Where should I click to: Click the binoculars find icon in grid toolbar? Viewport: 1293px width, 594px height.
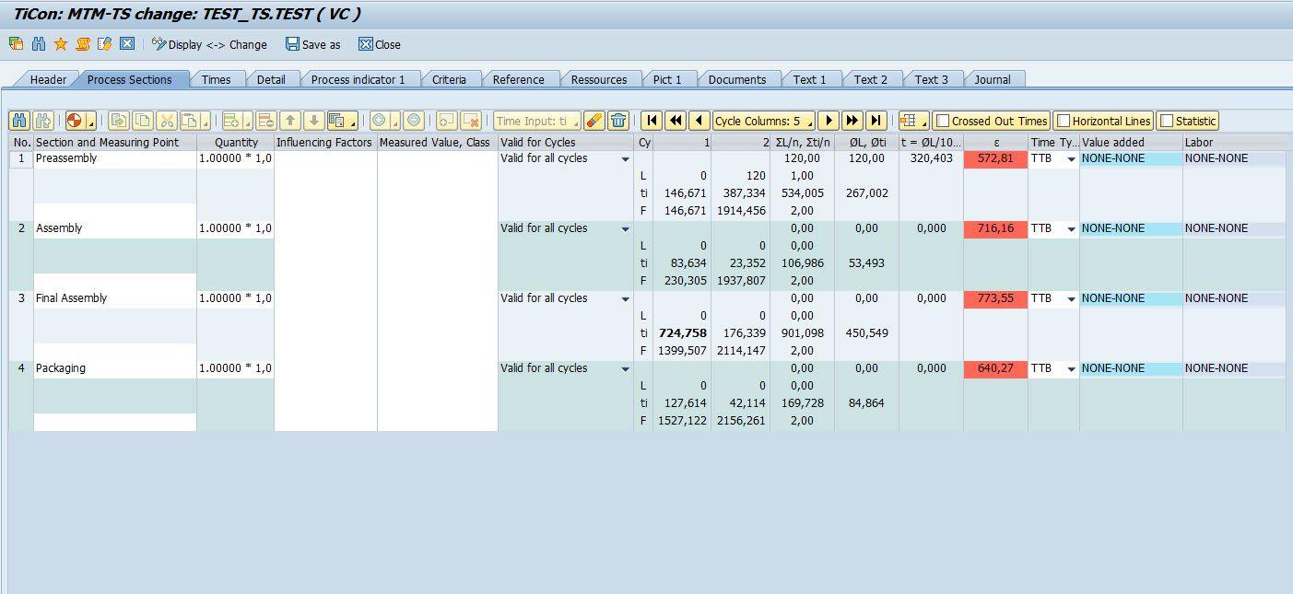click(x=19, y=121)
